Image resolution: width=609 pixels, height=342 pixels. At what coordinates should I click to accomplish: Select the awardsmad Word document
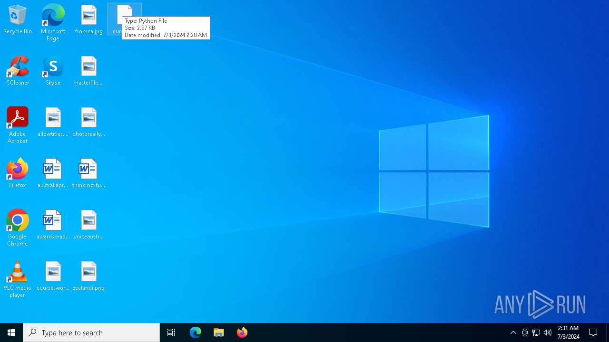pos(53,225)
